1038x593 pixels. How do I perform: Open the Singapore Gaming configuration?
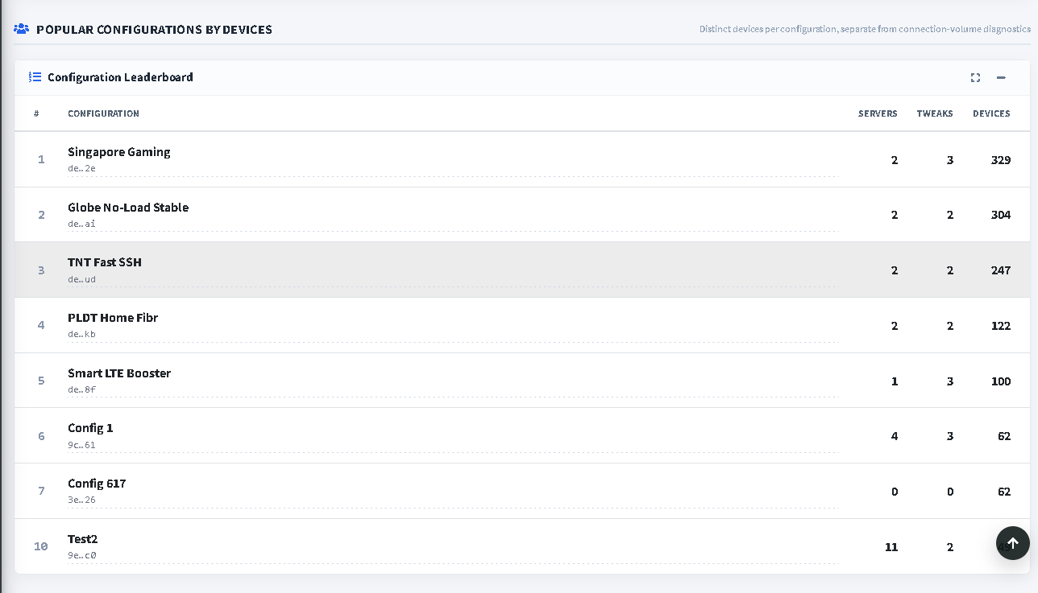click(119, 152)
